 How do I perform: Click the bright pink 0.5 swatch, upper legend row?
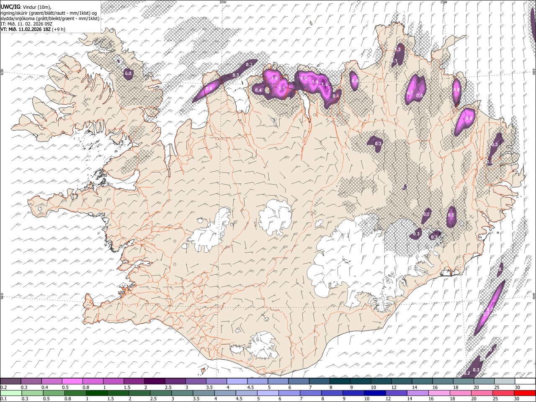[72, 381]
